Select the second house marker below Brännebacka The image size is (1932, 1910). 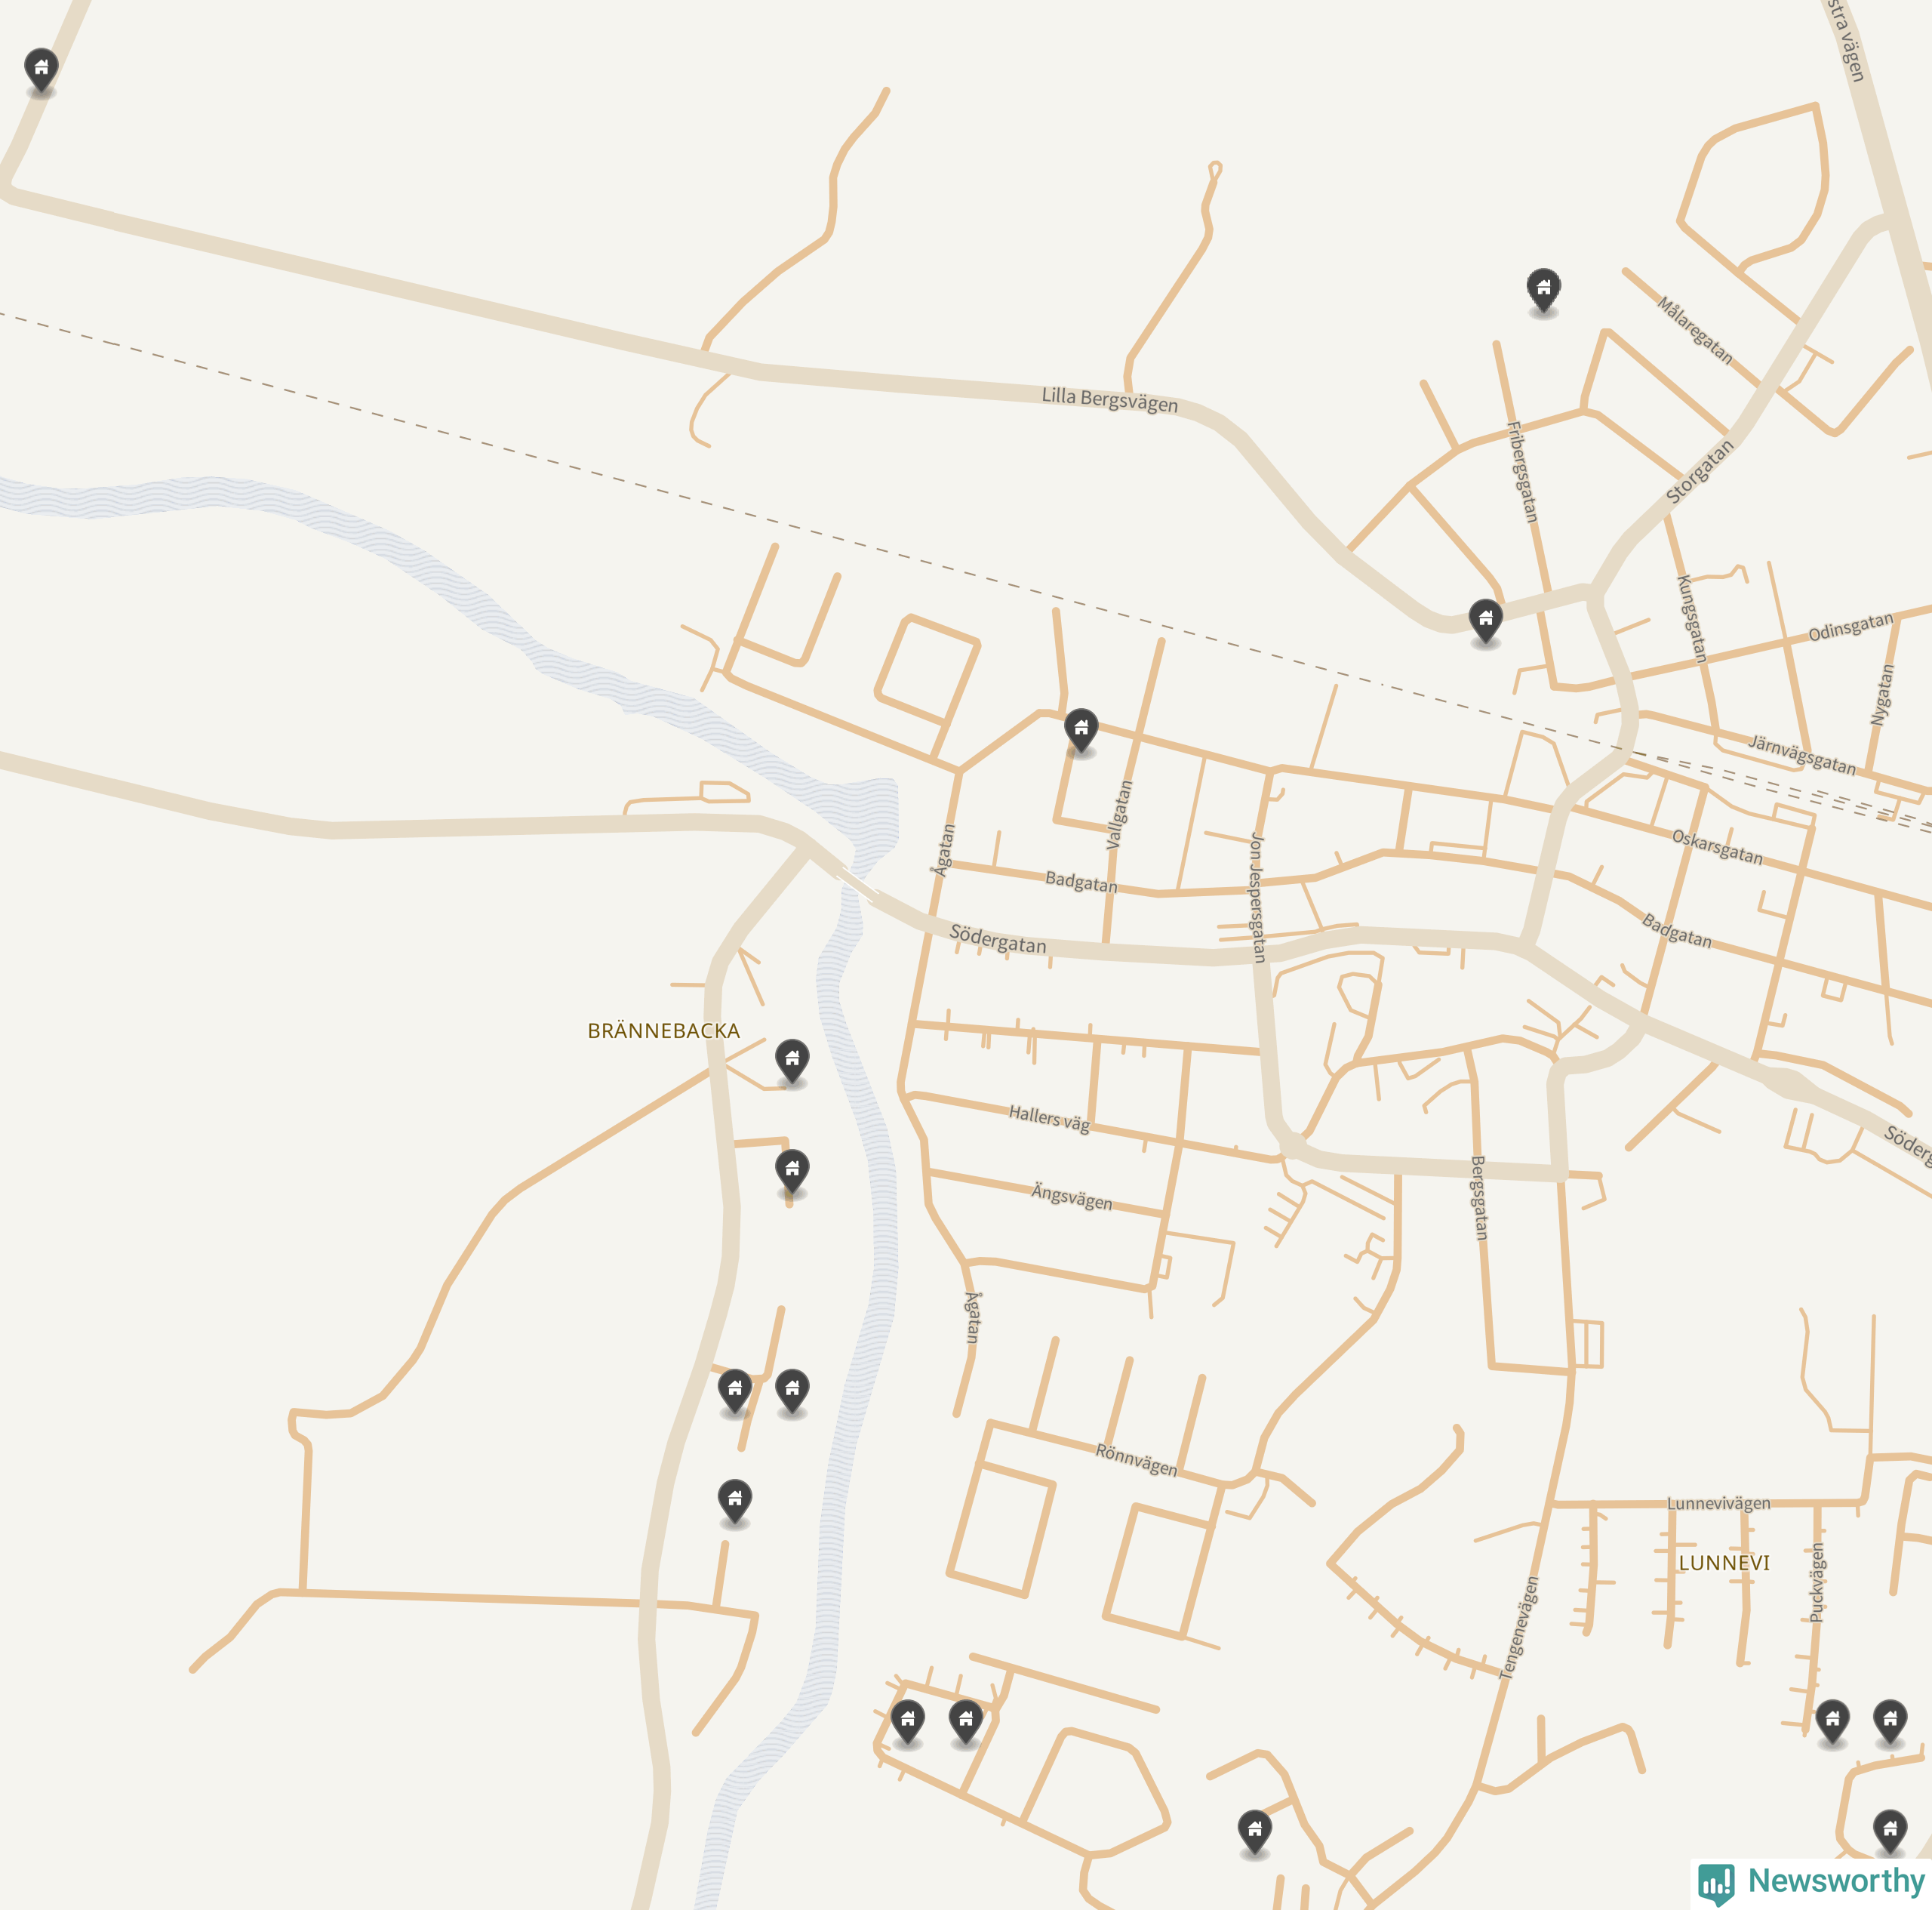792,1172
